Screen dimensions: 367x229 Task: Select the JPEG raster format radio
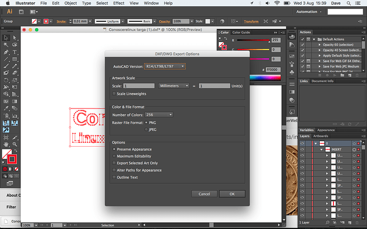tap(146, 129)
